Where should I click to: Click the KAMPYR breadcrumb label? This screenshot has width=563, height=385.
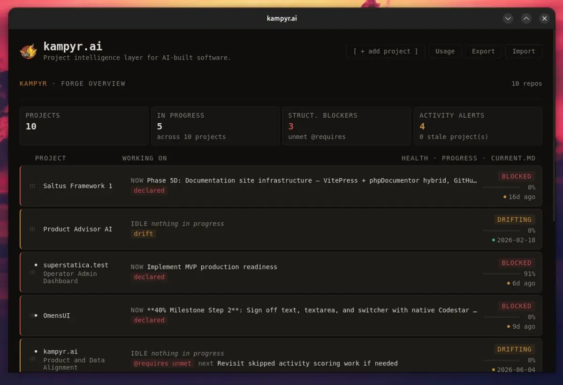33,83
